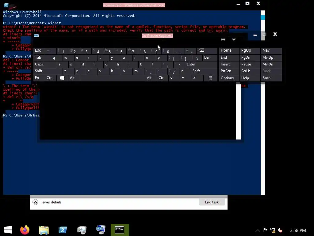Toggle the right Shift key
The height and width of the screenshot is (236, 314).
(204, 71)
